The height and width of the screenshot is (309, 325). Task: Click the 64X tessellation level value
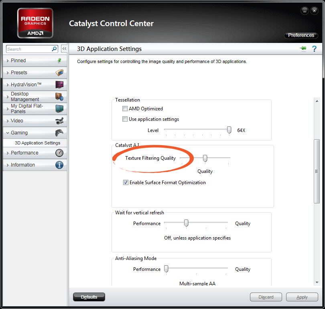241,130
